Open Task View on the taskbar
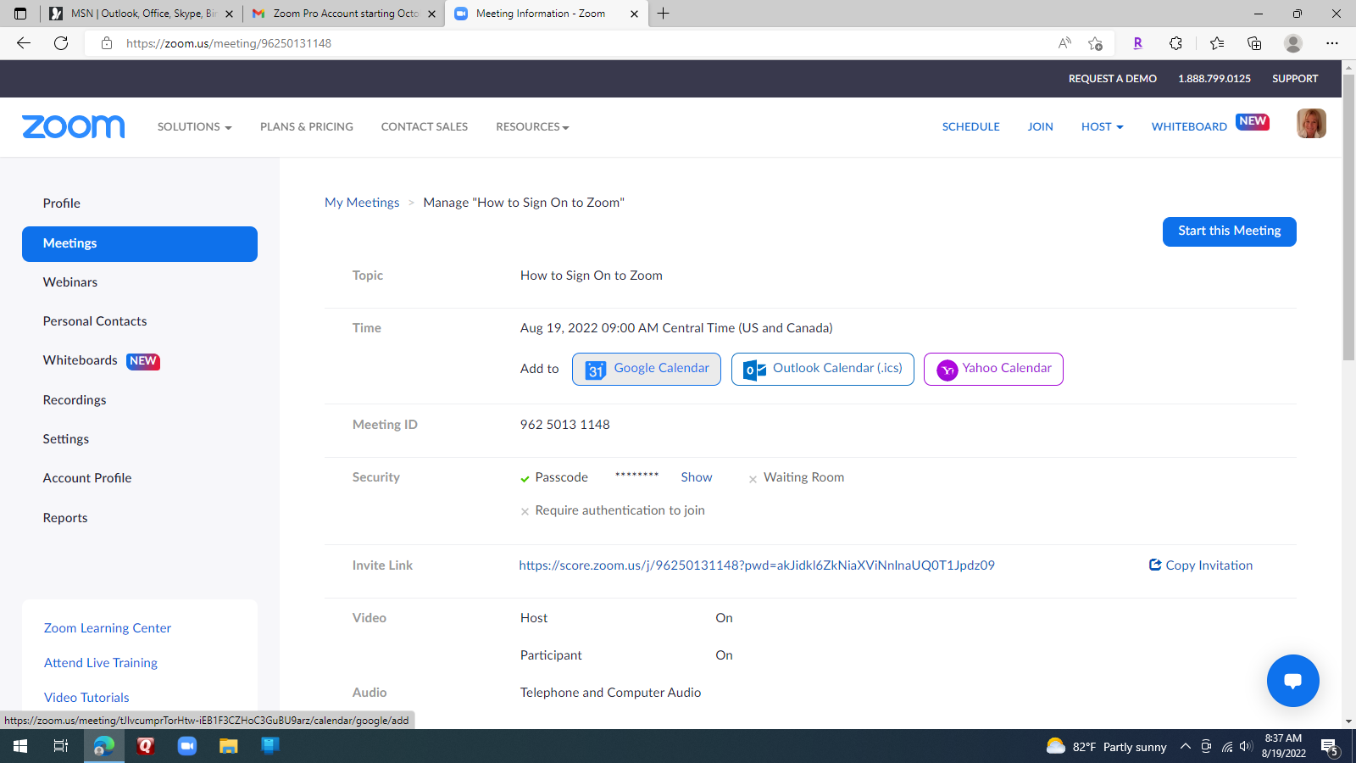Screen dimensions: 1356x763 click(x=61, y=746)
